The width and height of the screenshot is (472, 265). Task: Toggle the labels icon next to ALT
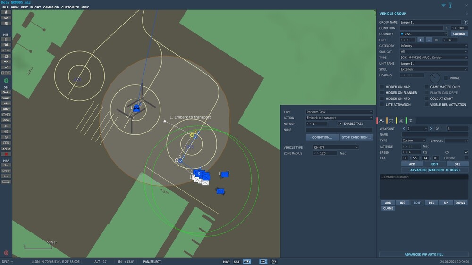point(263,262)
